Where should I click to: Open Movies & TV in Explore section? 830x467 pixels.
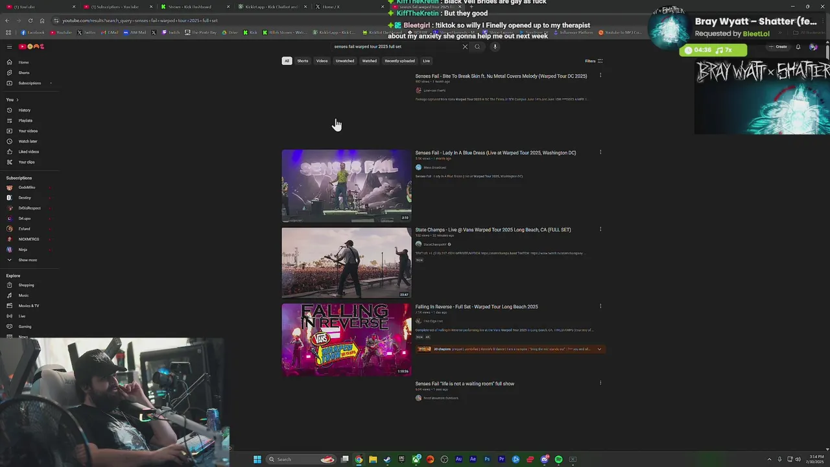(x=29, y=306)
